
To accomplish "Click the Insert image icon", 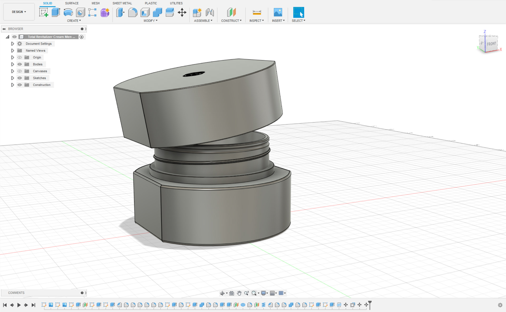I will click(278, 12).
